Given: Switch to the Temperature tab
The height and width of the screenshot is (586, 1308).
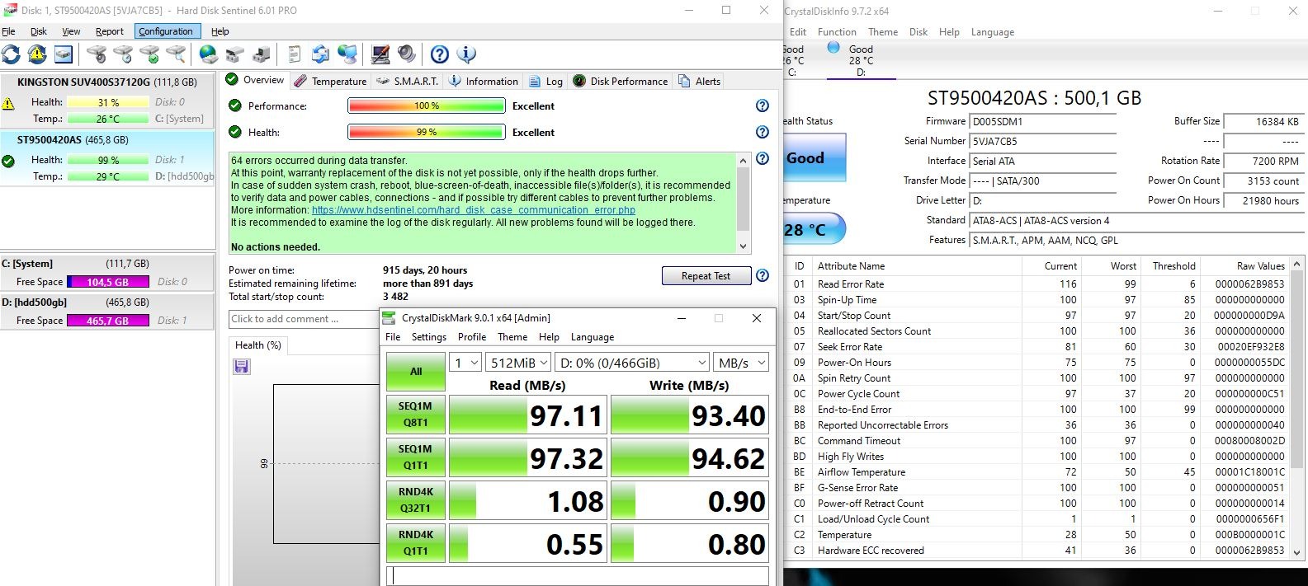Looking at the screenshot, I should click(330, 81).
